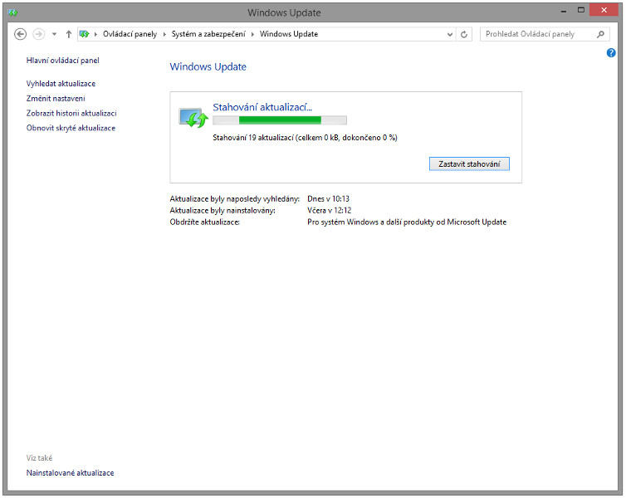
Task: Open Hlavní ovládací panel link
Action: (x=62, y=61)
